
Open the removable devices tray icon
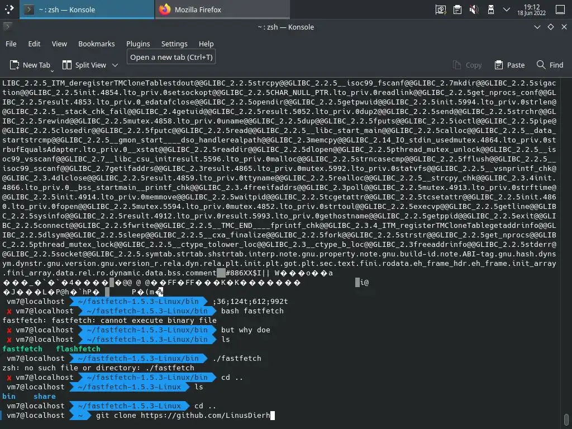pyautogui.click(x=491, y=10)
